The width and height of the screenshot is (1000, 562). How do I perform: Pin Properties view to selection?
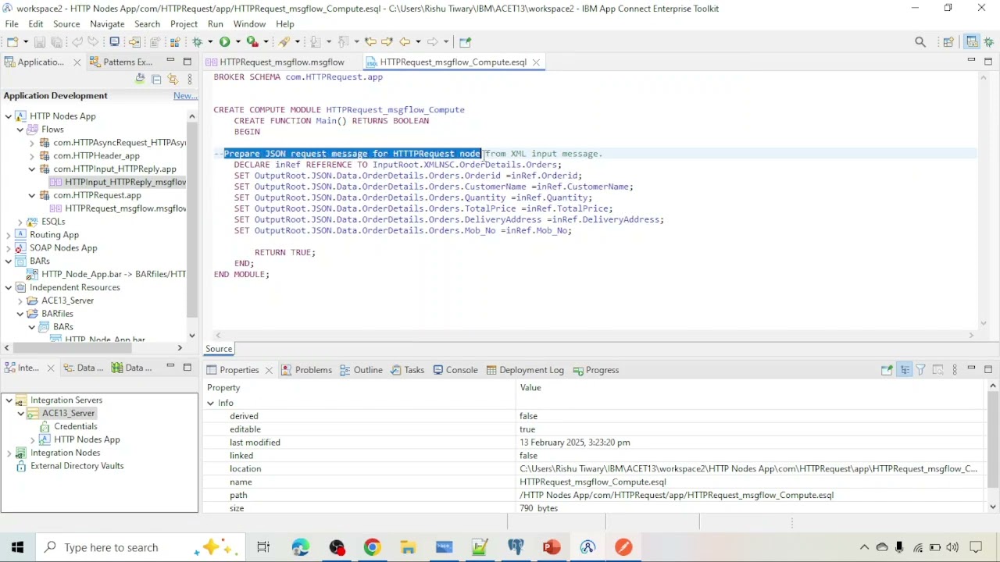pyautogui.click(x=887, y=370)
